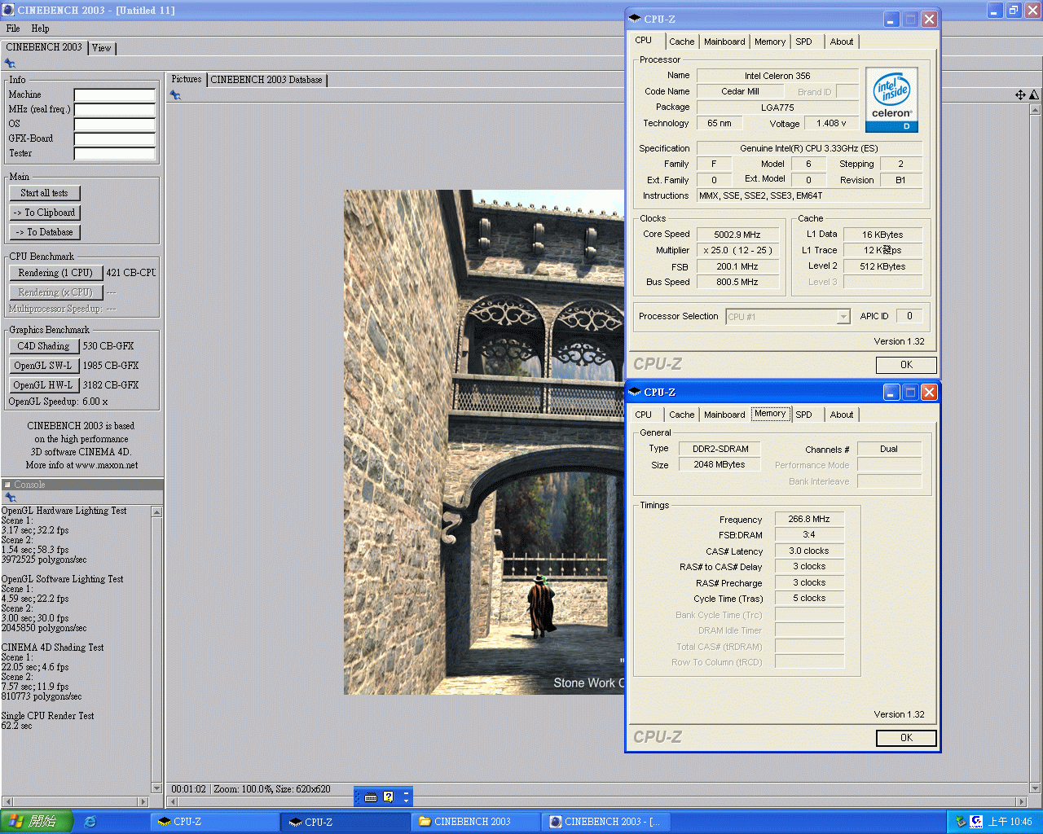This screenshot has width=1043, height=834.
Task: Select the CINEBENCH 2003 Database tab
Action: [266, 80]
